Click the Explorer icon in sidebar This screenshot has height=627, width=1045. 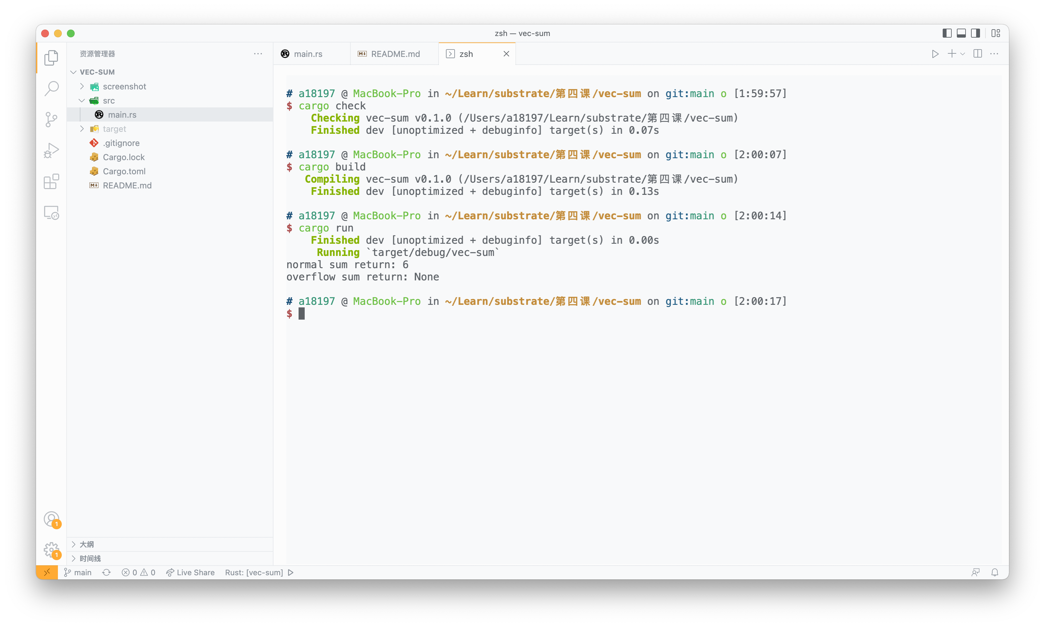52,58
